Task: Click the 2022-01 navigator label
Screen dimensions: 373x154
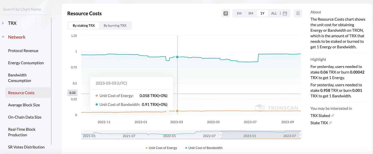Action: click(169, 136)
